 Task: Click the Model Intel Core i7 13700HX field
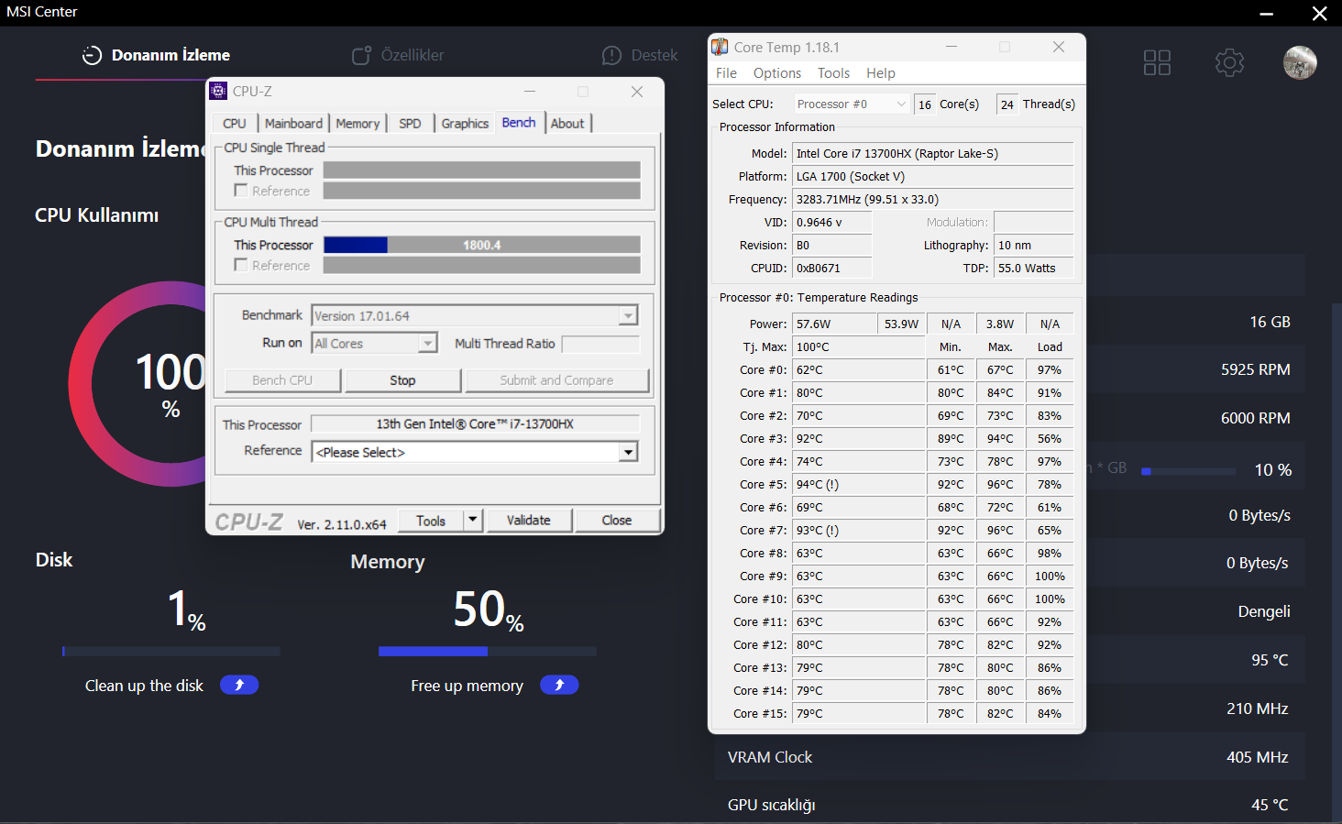point(932,153)
